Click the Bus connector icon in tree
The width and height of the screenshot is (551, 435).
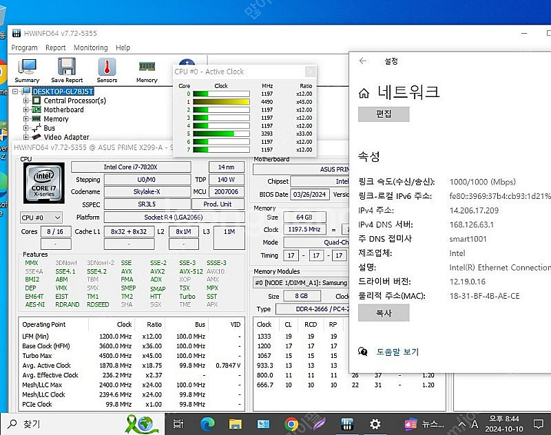coord(37,128)
